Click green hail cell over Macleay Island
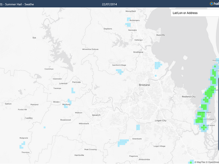Viewport: 219px width, 164px height. click(x=201, y=115)
